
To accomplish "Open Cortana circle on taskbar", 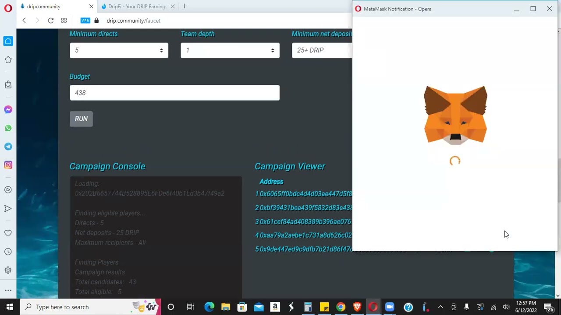I will click(x=171, y=307).
